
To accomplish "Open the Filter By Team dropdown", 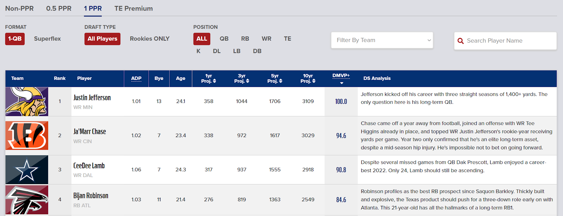I will coord(382,40).
